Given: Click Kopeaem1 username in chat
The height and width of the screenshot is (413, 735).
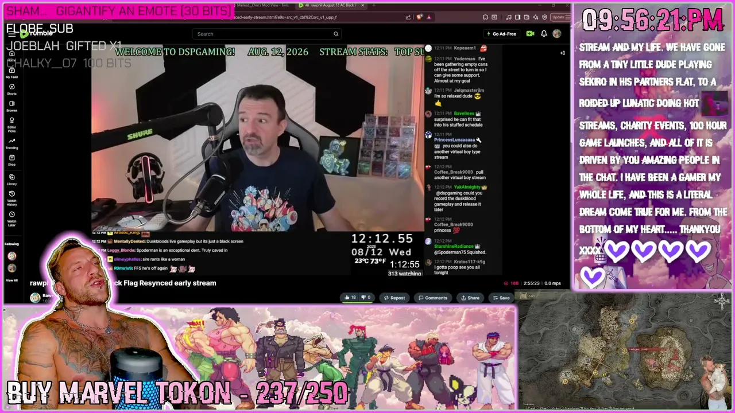Looking at the screenshot, I should pos(465,48).
